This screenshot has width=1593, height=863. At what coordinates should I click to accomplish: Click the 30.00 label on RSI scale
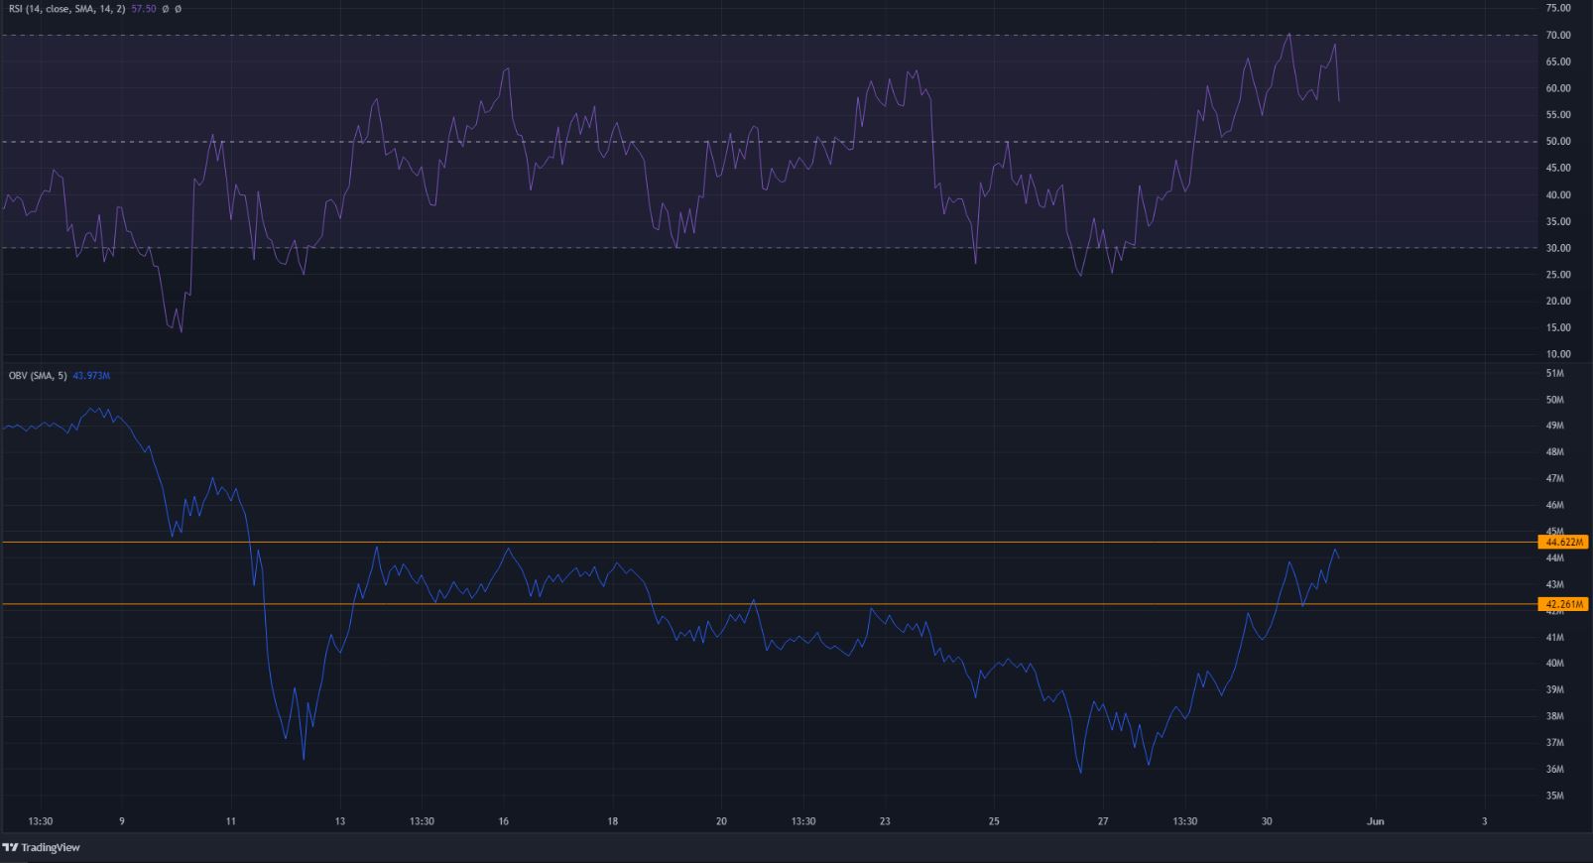(x=1557, y=248)
